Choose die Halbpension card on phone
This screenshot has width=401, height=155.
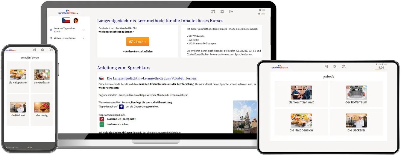click(18, 77)
